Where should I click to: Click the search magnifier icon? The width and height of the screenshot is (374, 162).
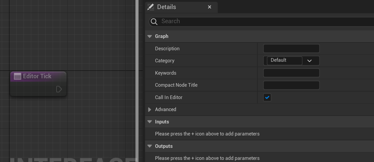(x=154, y=21)
